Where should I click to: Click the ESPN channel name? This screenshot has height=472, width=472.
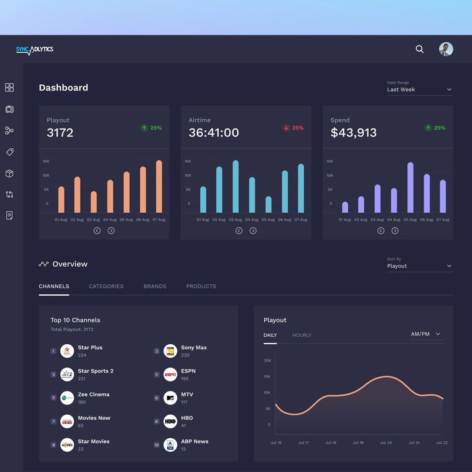pos(188,371)
